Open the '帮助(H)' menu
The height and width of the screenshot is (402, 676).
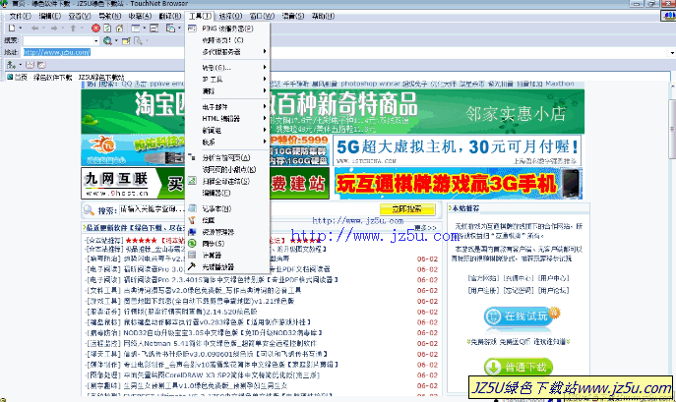[323, 16]
